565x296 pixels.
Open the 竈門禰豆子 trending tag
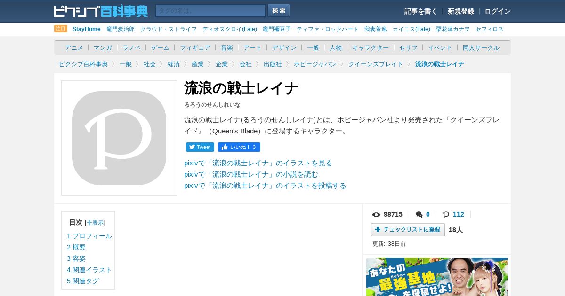coord(277,29)
